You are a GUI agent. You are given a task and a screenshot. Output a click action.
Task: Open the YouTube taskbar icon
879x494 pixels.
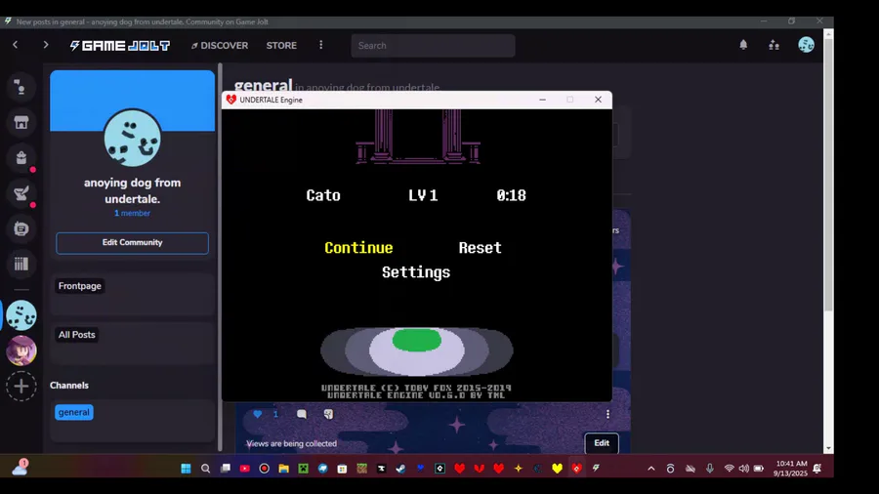click(244, 469)
